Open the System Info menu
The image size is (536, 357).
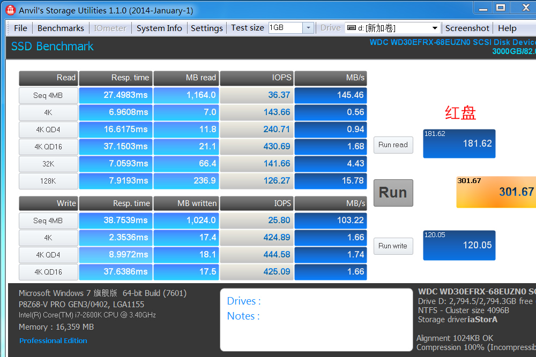[x=159, y=28]
